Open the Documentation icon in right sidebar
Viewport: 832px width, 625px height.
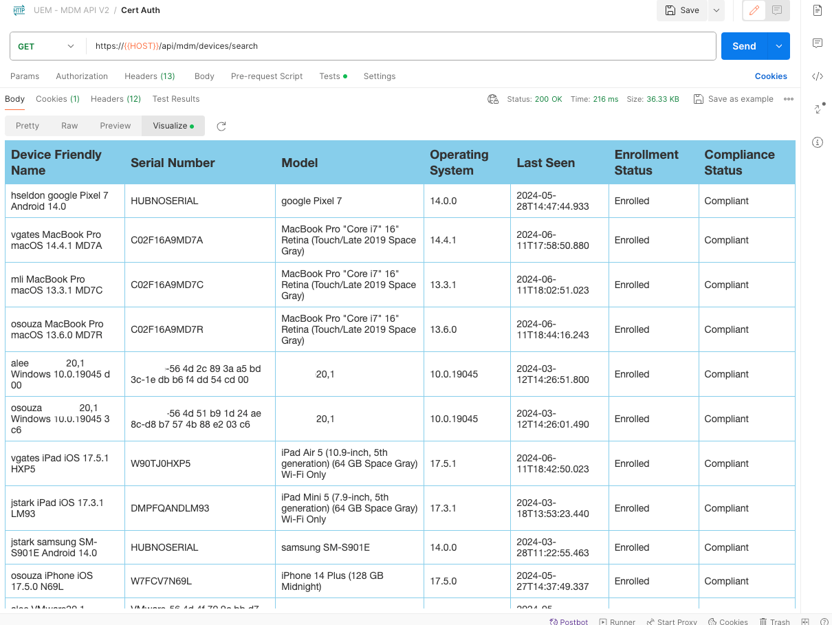point(818,10)
